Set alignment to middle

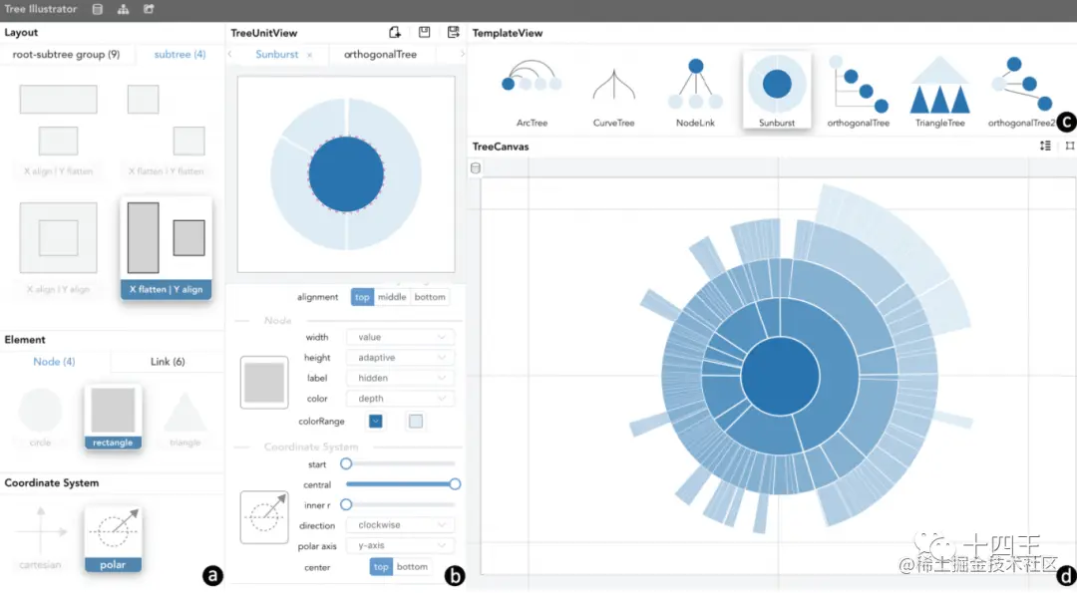pyautogui.click(x=392, y=297)
